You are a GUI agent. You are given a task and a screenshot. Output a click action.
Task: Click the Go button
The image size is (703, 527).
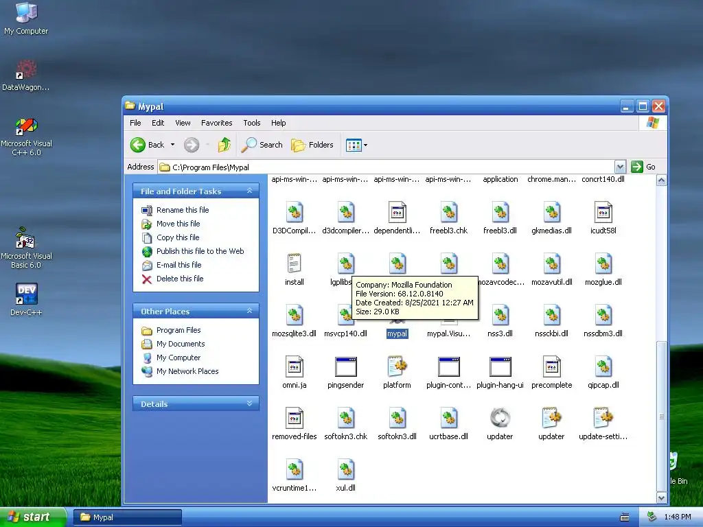click(x=643, y=167)
